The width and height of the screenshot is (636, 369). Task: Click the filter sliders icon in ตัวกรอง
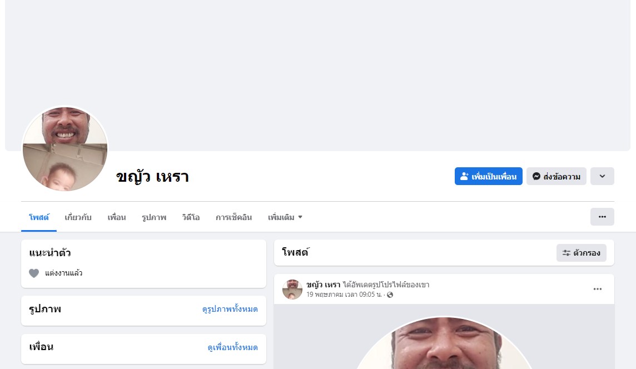click(567, 253)
